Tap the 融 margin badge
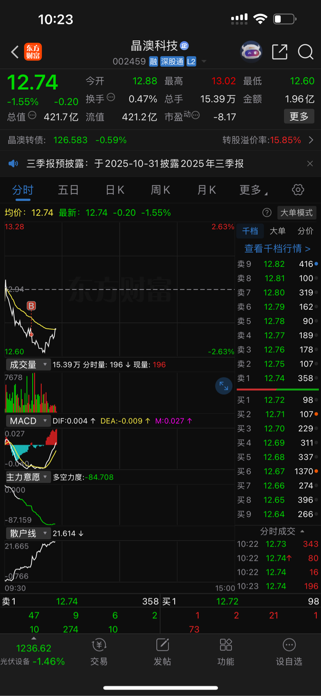The width and height of the screenshot is (321, 696). (x=153, y=62)
